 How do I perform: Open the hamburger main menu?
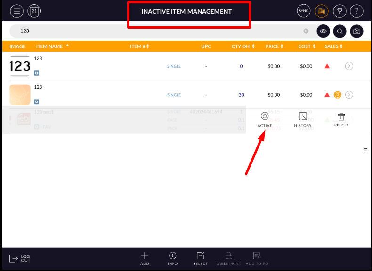[17, 11]
